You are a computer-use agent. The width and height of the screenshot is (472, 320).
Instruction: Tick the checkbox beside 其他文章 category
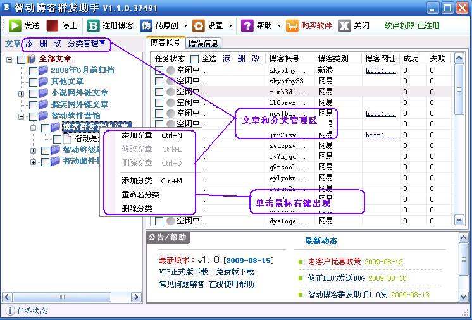(33, 82)
